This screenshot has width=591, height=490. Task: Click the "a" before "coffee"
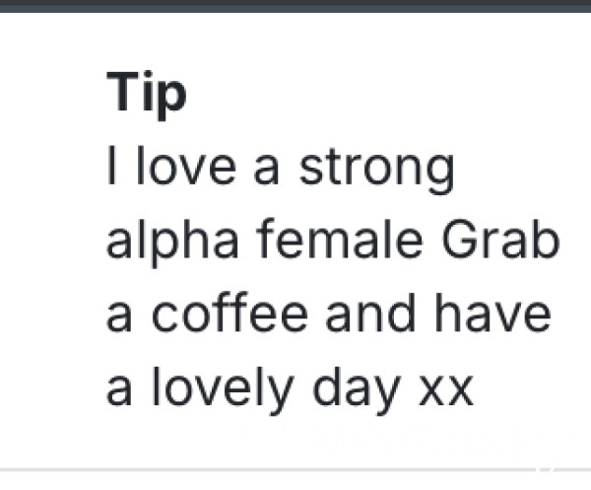coord(119,317)
